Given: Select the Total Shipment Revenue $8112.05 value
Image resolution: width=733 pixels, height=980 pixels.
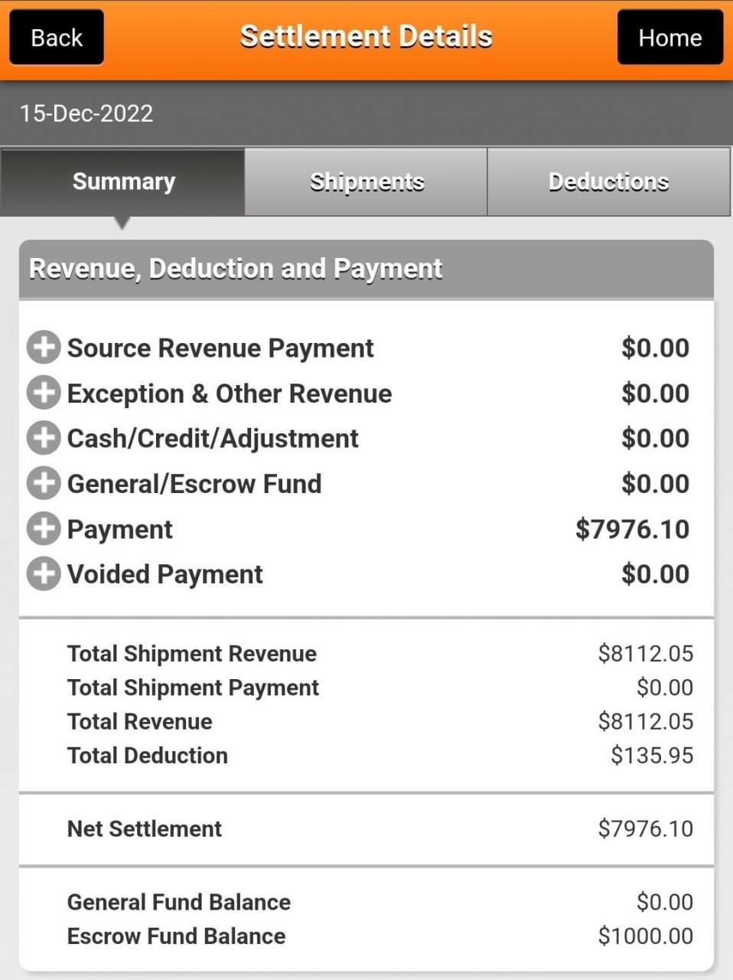Looking at the screenshot, I should point(645,654).
